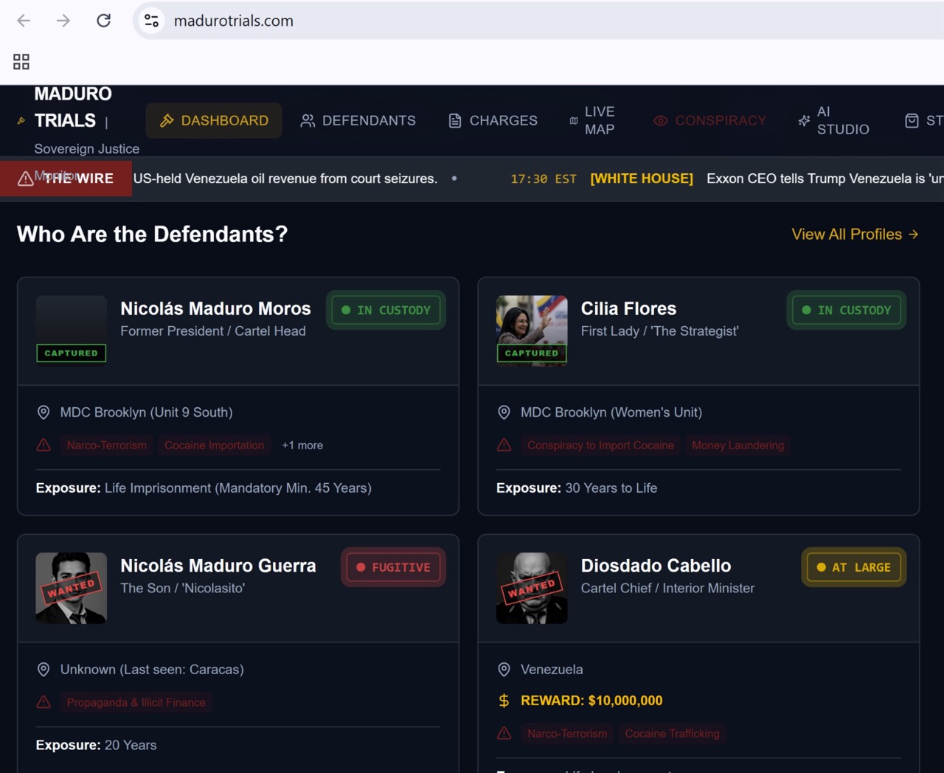This screenshot has height=773, width=944.
Task: Open the Dashboard tab
Action: [x=214, y=121]
